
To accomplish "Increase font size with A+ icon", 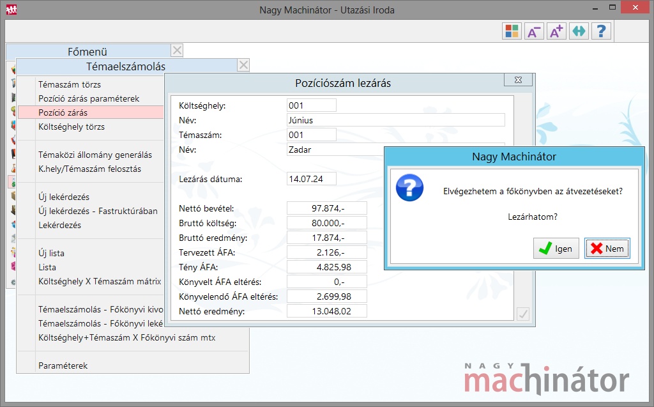I will 556,31.
